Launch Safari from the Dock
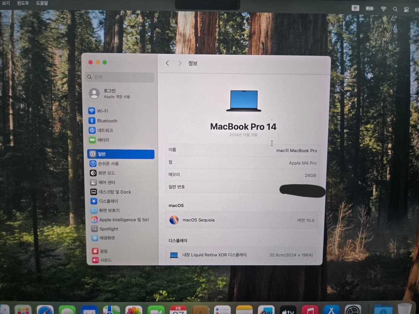The width and height of the screenshot is (419, 314). click(x=45, y=310)
